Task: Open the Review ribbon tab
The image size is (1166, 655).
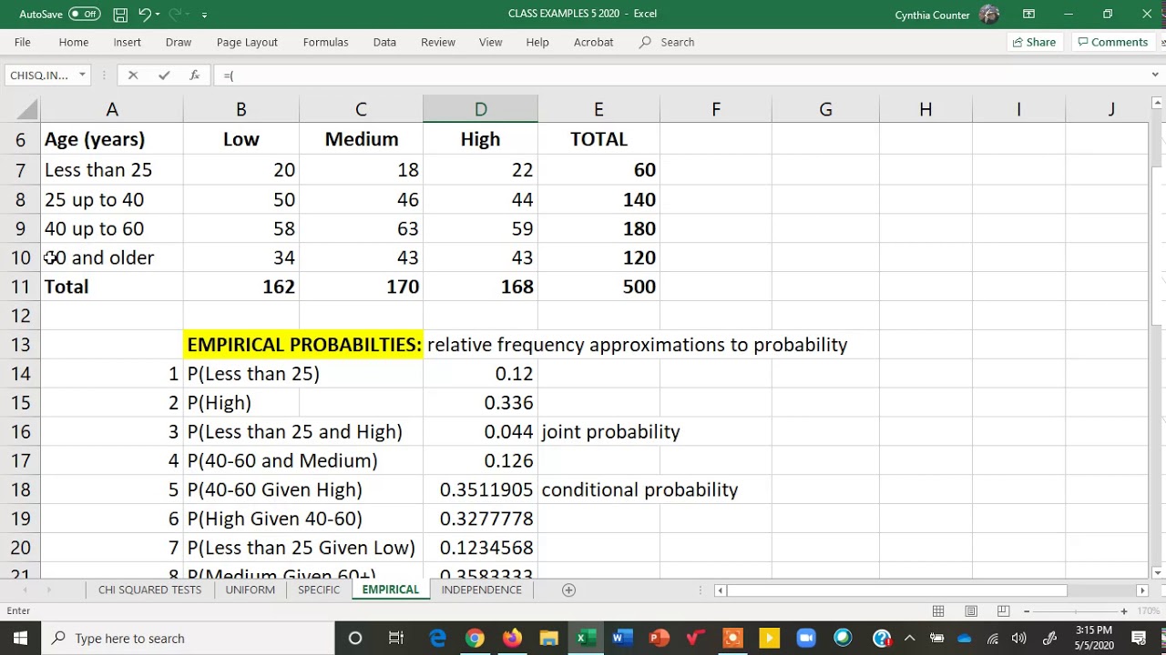Action: click(438, 42)
